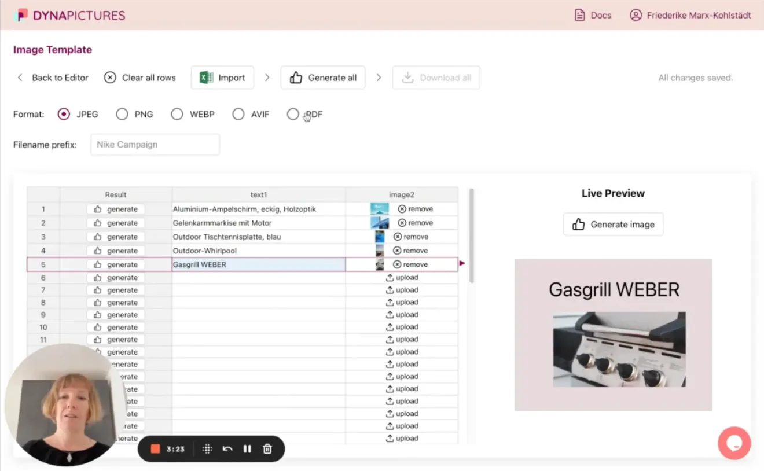Click the Filename prefix input field
Viewport: 764px width, 471px height.
155,145
